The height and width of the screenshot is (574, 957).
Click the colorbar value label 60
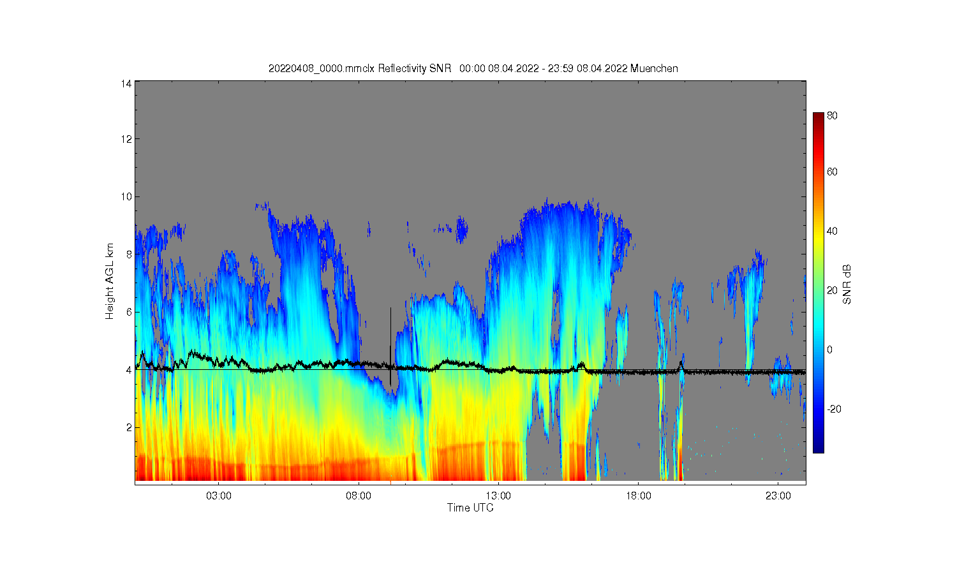tap(832, 172)
